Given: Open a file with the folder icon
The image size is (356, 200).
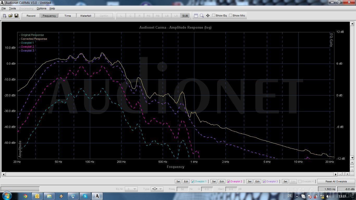Looking at the screenshot, I should point(10,16).
